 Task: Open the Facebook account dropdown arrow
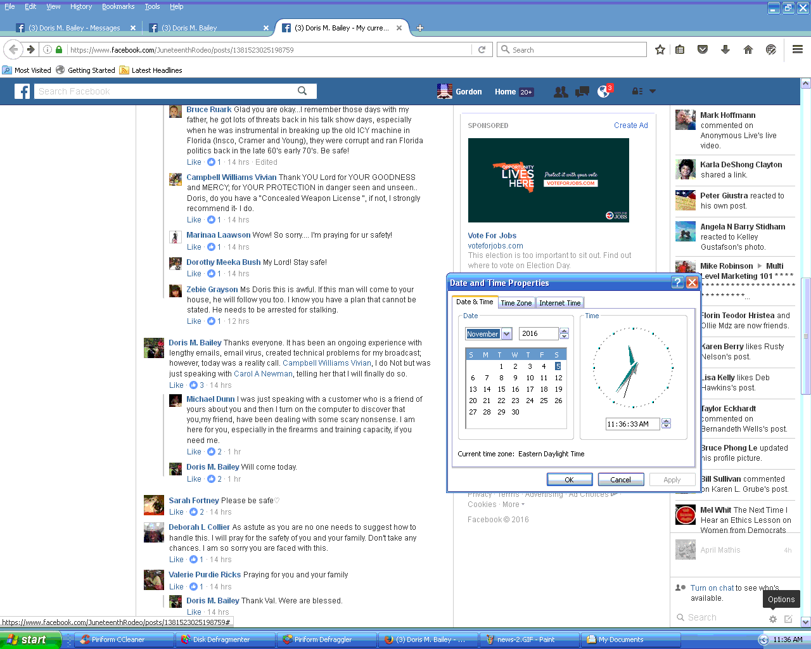click(653, 92)
